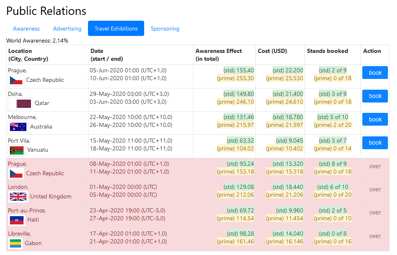Click '(std) 8 of 9' stands value

coord(333,164)
